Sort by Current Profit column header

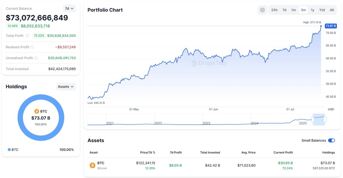click(x=283, y=152)
